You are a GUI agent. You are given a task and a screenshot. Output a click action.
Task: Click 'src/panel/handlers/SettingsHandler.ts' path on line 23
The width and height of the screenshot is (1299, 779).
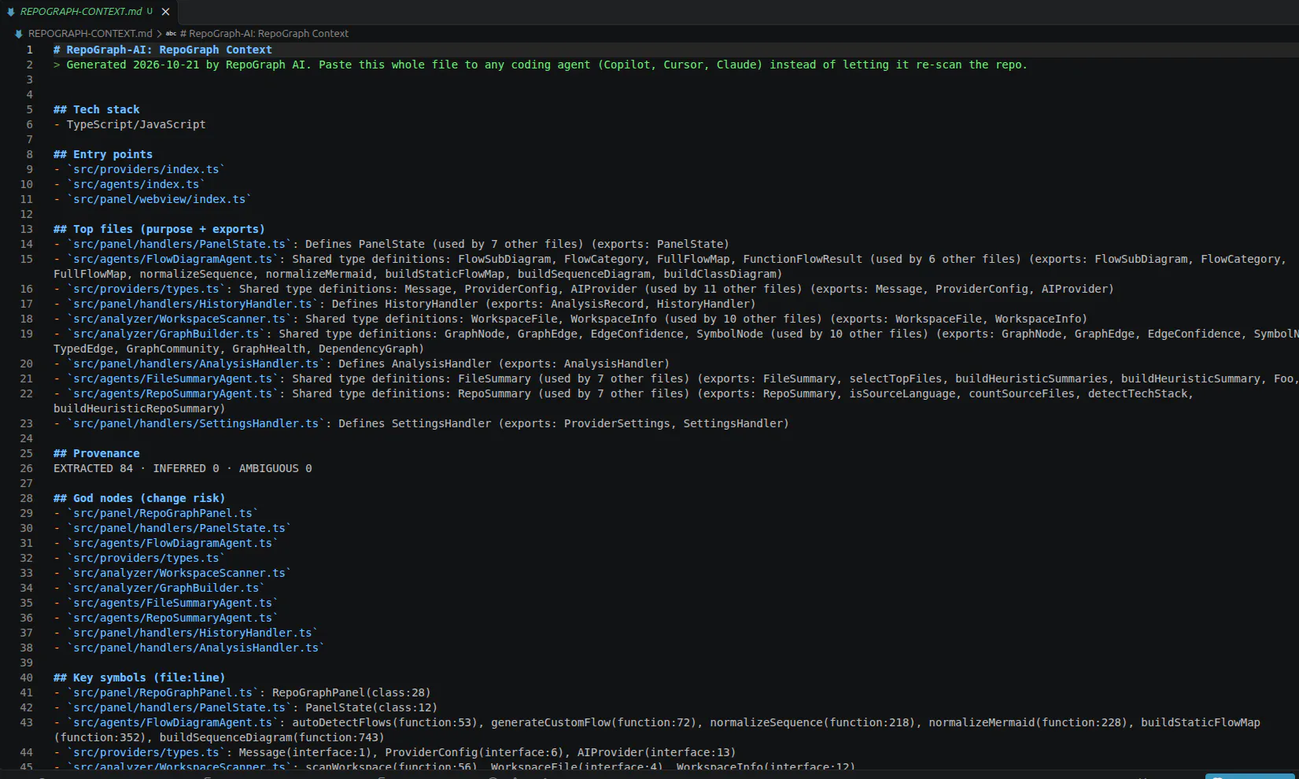pyautogui.click(x=196, y=423)
